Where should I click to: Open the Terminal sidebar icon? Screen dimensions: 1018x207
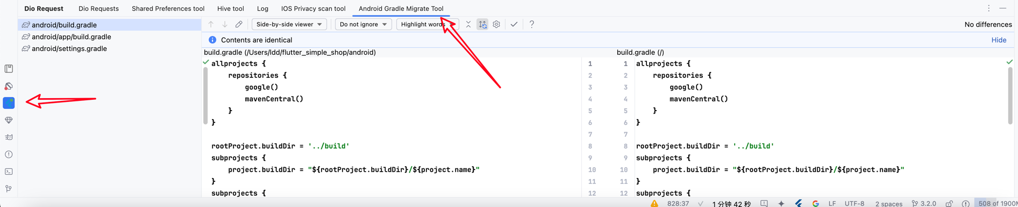[x=9, y=172]
